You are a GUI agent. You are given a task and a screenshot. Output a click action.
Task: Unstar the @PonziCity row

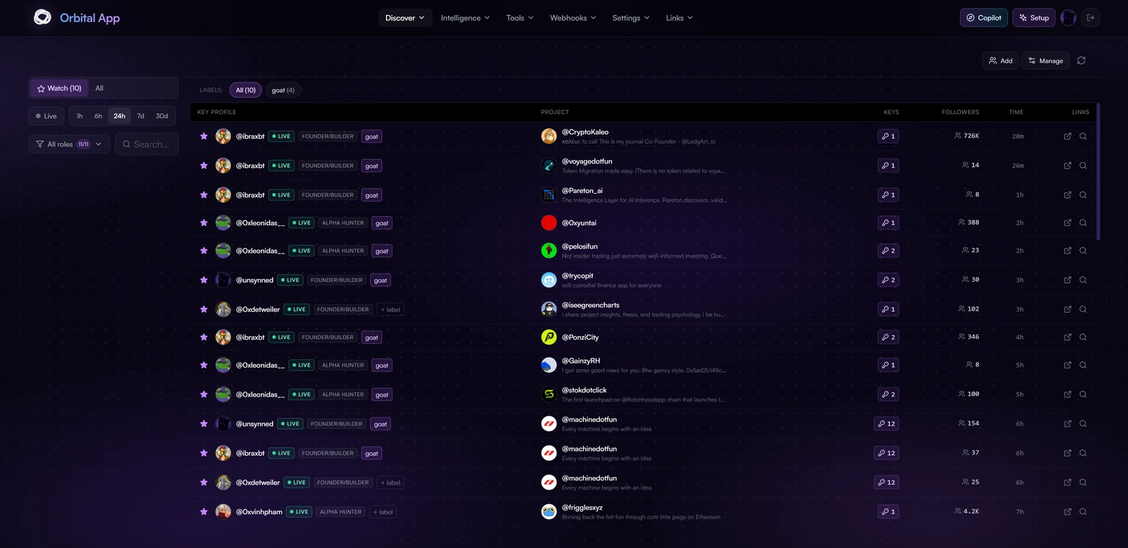(x=204, y=337)
